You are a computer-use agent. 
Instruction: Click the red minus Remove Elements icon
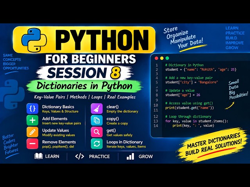click(32, 144)
